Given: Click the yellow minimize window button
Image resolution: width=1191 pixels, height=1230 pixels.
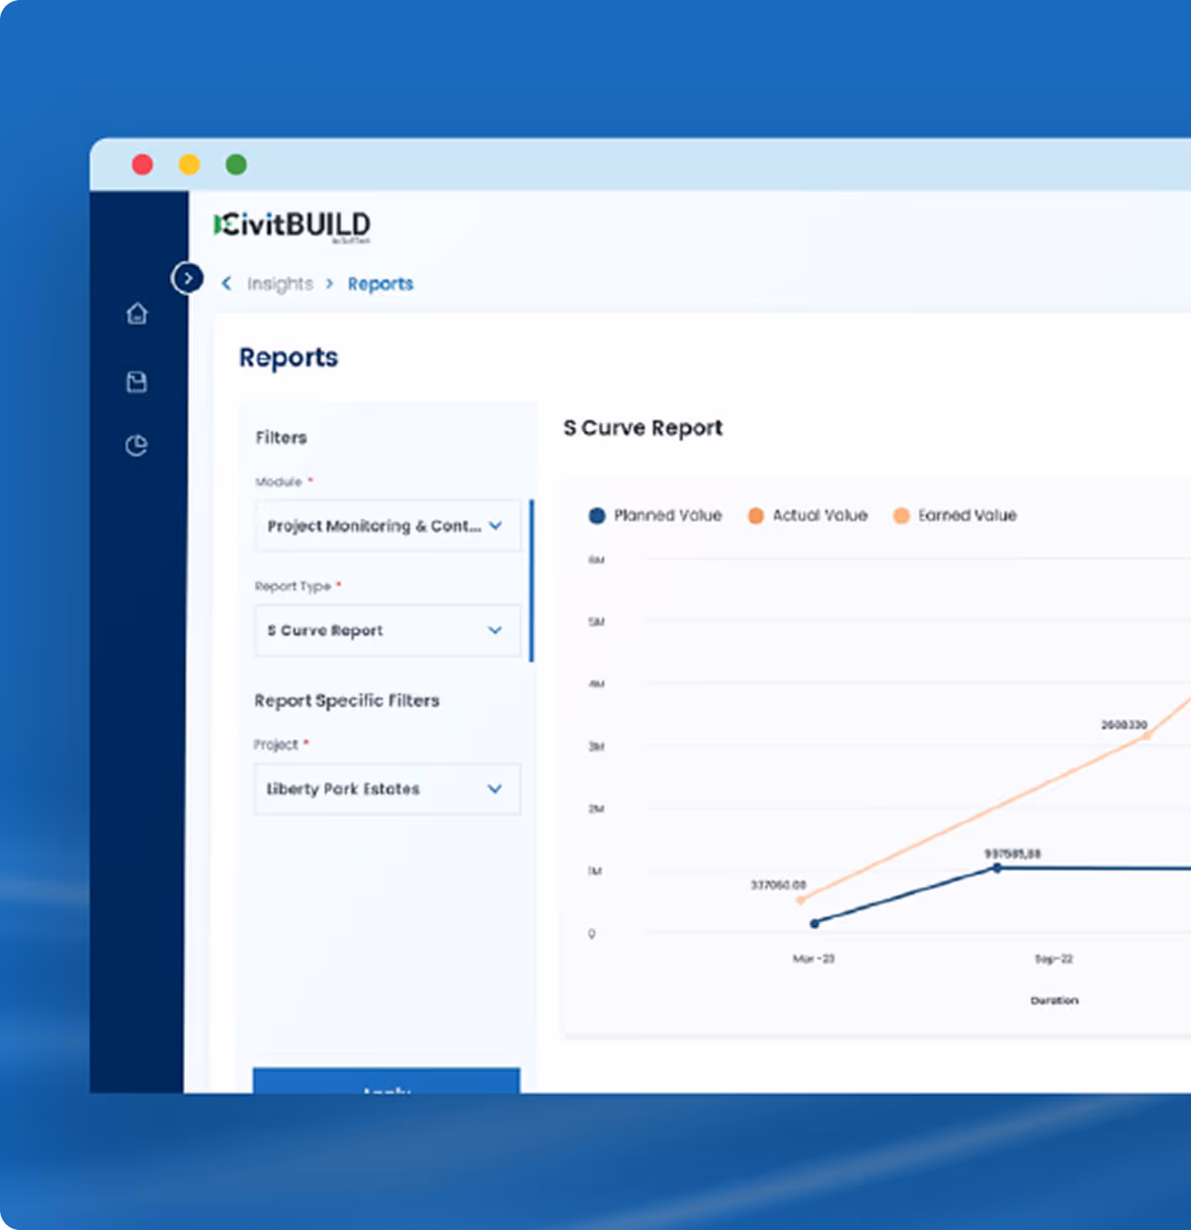Looking at the screenshot, I should (x=190, y=164).
